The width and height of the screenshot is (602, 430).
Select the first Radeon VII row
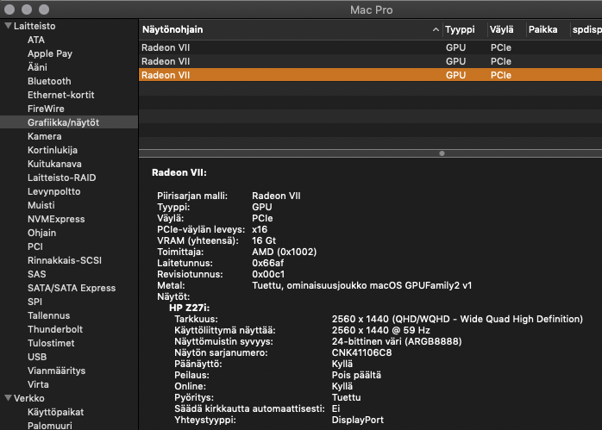point(370,47)
